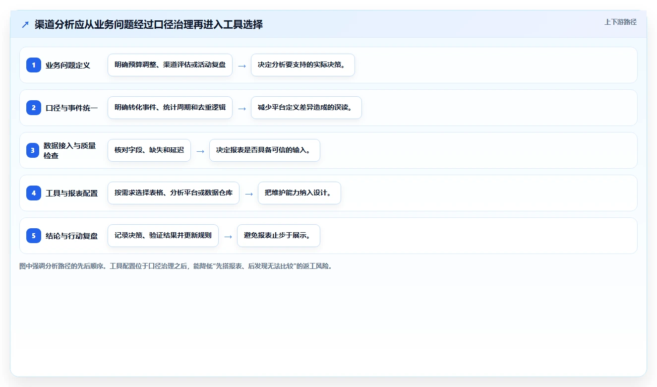The width and height of the screenshot is (657, 387).
Task: Click the number 5 step badge
Action: pyautogui.click(x=34, y=236)
